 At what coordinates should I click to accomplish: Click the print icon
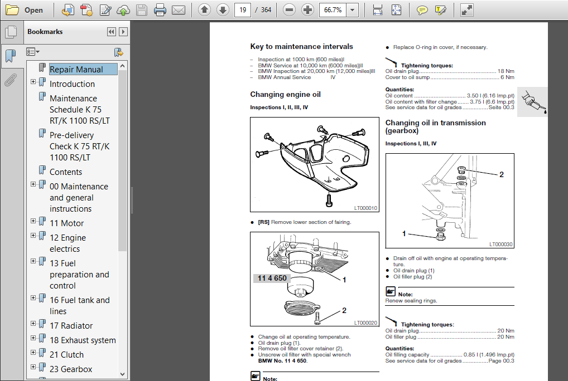click(160, 10)
